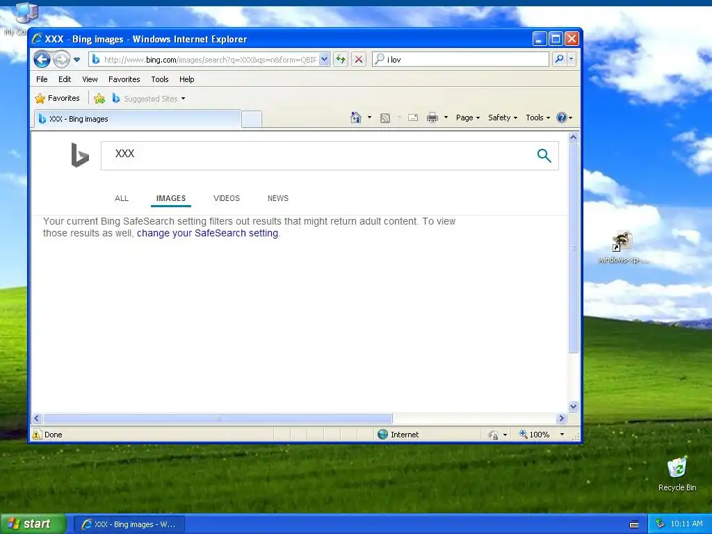Viewport: 712px width, 534px height.
Task: Expand the Print dropdown arrow
Action: click(446, 118)
